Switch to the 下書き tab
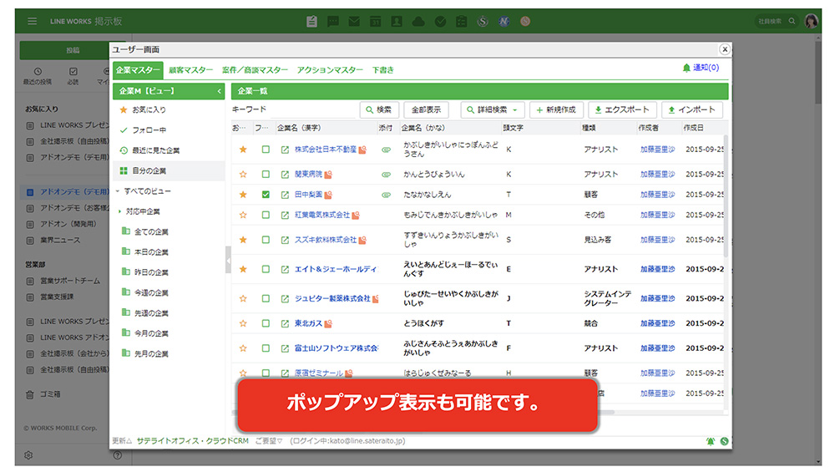The height and width of the screenshot is (472, 835). click(x=383, y=70)
